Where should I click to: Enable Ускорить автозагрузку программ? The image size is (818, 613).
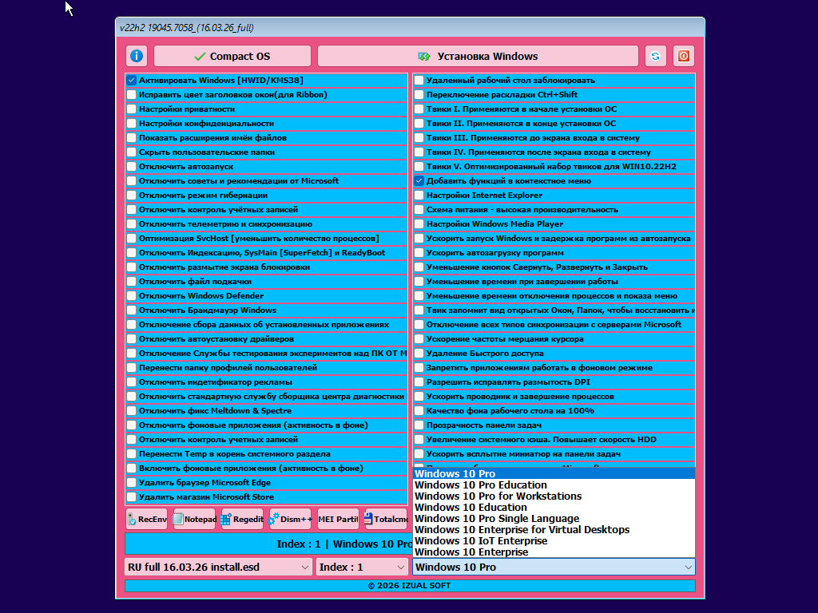click(419, 253)
